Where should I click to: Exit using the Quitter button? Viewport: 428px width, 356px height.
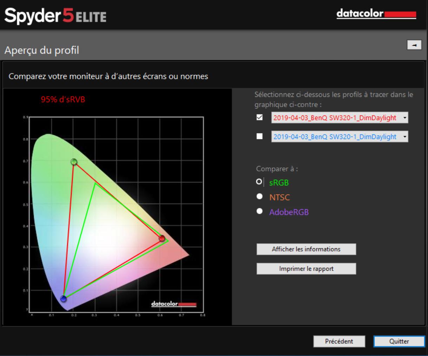(399, 341)
